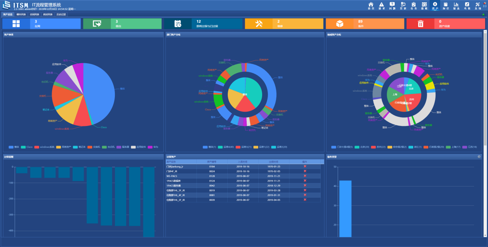Select the 住院部1HL_5F_IR asset name
Screen dimensions: 488x247
click(x=175, y=190)
